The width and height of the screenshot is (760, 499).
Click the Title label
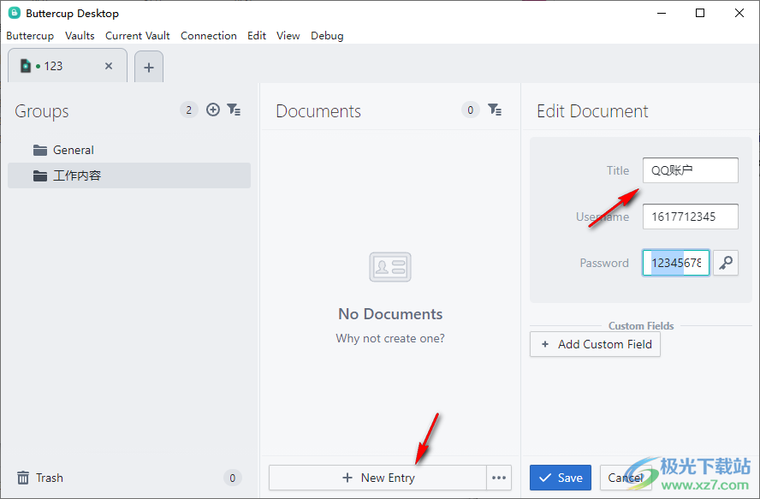pos(618,170)
